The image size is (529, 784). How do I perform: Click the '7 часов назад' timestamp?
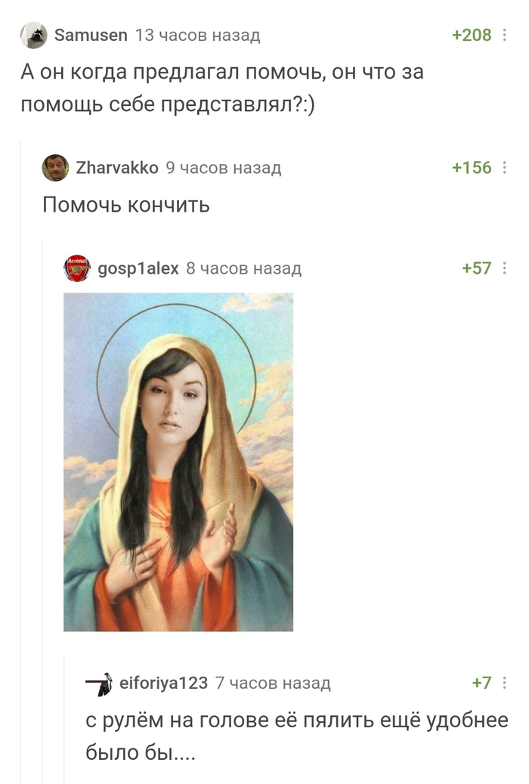coord(273,683)
